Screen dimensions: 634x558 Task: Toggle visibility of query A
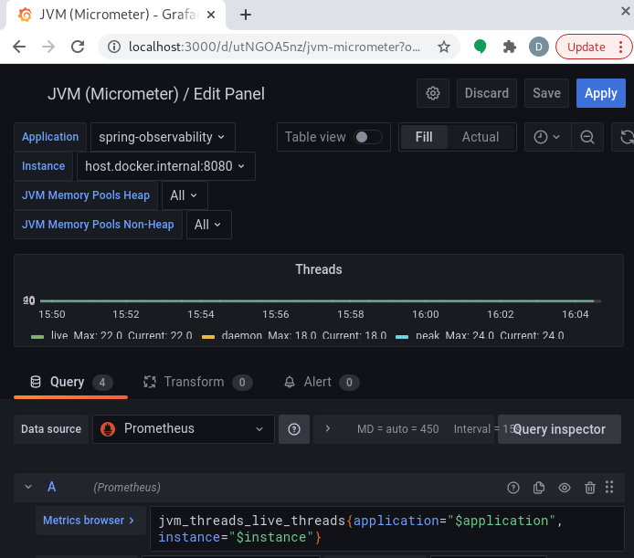565,488
